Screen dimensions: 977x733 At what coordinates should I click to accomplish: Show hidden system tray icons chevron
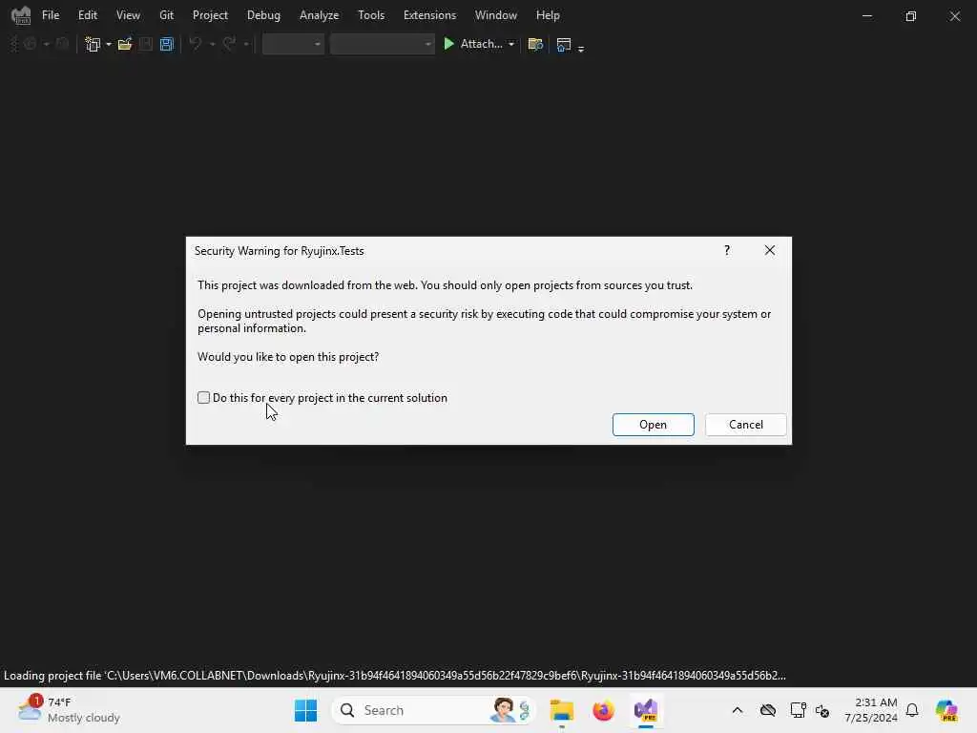pyautogui.click(x=738, y=710)
